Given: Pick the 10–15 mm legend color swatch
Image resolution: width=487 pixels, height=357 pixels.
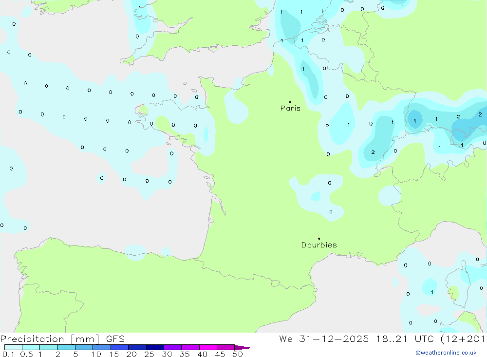Looking at the screenshot, I should tap(102, 347).
